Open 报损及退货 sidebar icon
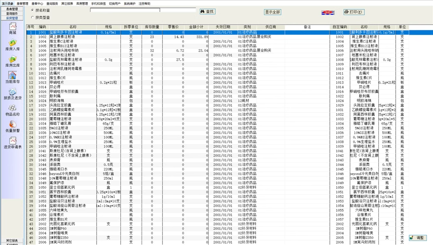The image size is (433, 245). pos(13,94)
